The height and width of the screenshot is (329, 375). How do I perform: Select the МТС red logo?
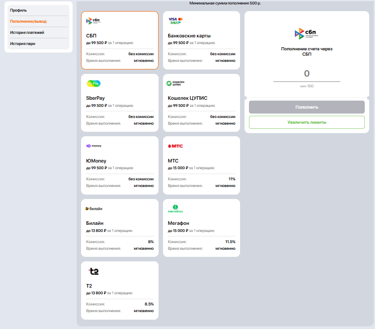(x=175, y=146)
